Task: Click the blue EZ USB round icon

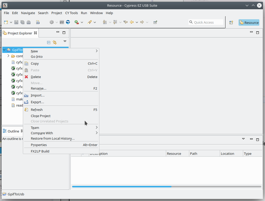Action: point(68,22)
